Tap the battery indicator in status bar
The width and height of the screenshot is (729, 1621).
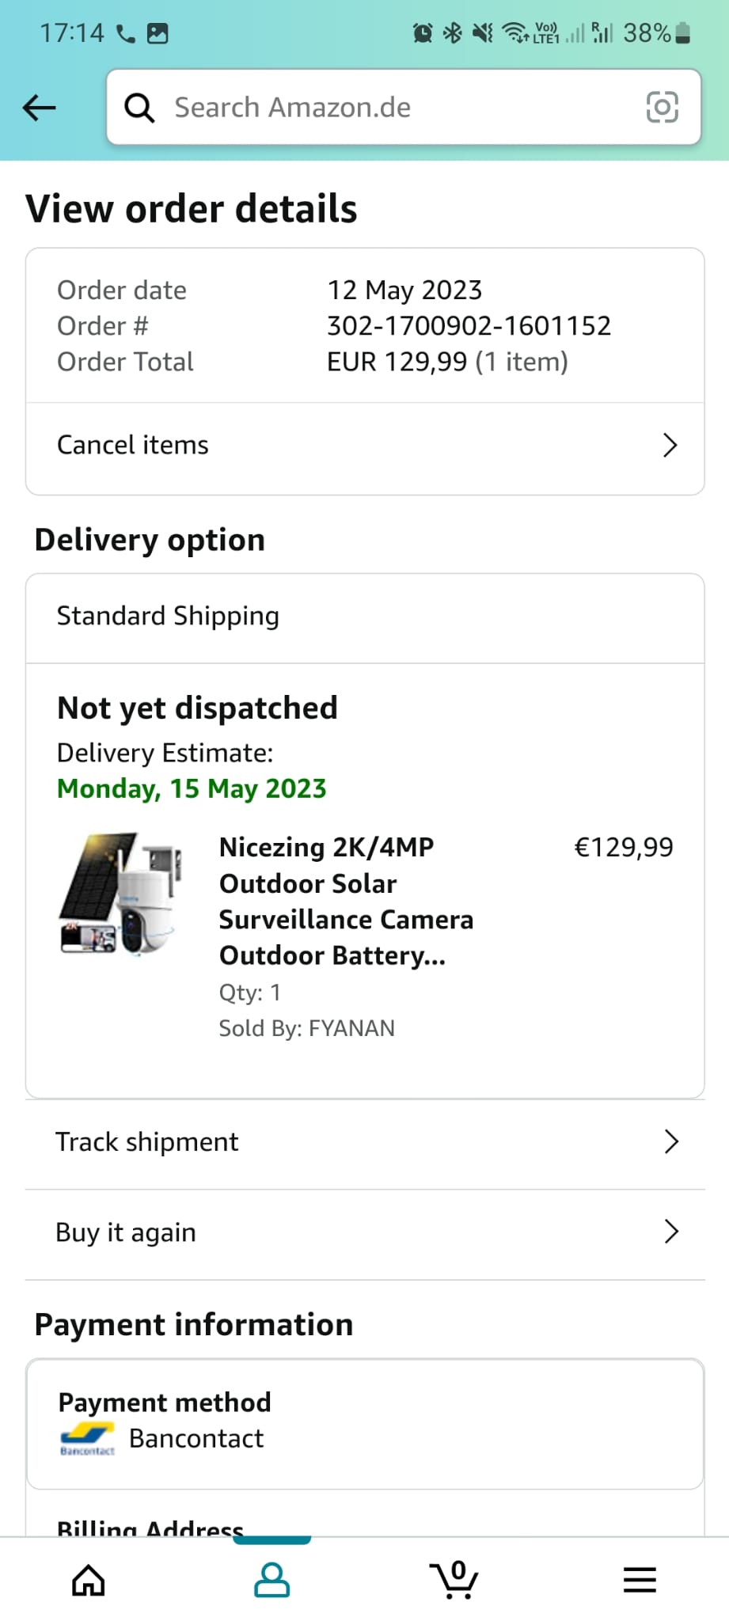click(683, 33)
